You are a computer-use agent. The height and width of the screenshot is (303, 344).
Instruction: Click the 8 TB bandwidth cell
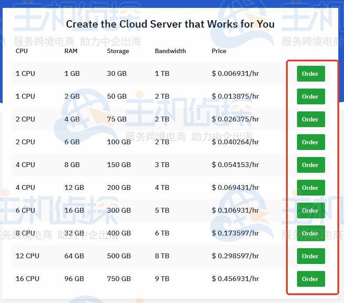pos(162,256)
